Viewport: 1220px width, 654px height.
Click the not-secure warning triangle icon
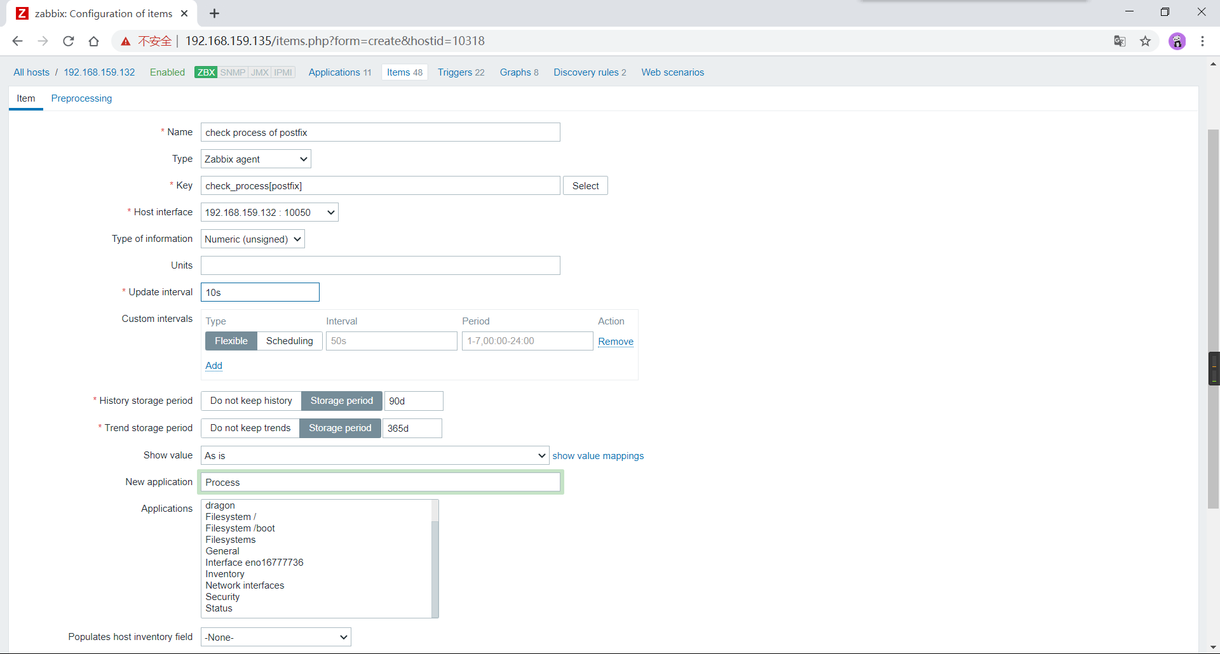pos(126,41)
